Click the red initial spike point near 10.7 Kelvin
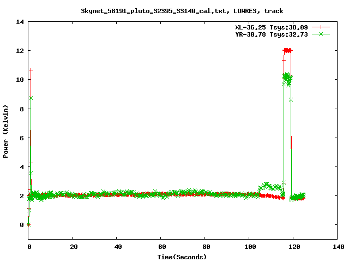This screenshot has width=349, height=262. [31, 70]
